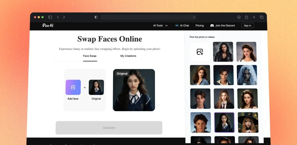Click the grayed Generate button
This screenshot has height=145, width=297.
109,128
